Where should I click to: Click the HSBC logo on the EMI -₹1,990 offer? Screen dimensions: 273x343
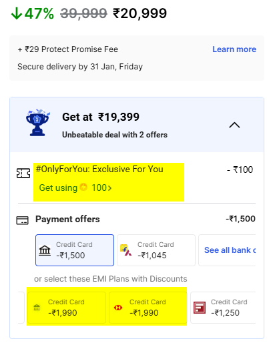click(x=118, y=308)
